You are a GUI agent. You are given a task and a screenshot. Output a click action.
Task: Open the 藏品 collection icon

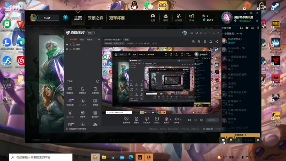(166, 18)
